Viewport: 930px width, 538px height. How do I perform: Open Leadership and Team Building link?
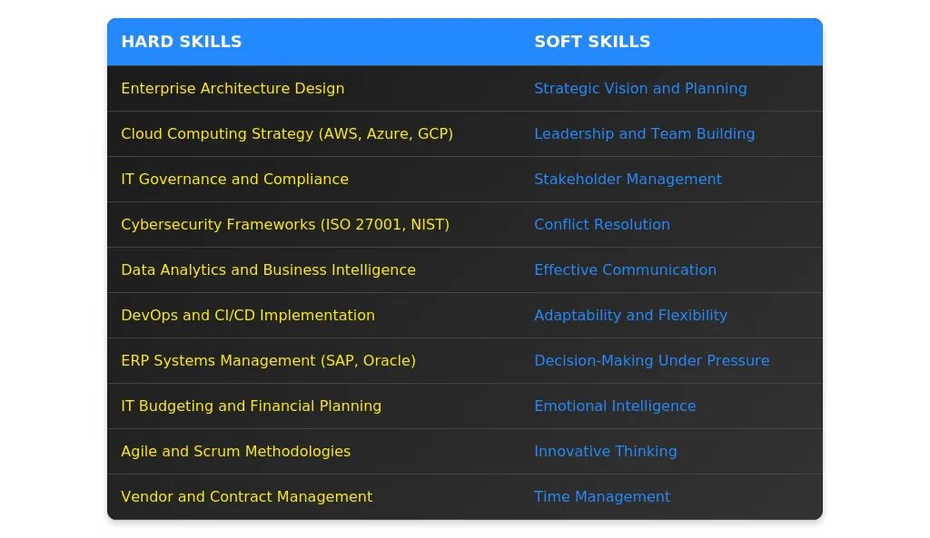click(x=645, y=134)
